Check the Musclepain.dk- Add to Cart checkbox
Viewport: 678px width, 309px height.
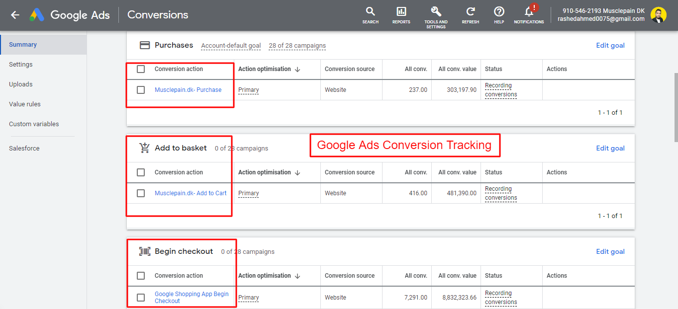141,193
